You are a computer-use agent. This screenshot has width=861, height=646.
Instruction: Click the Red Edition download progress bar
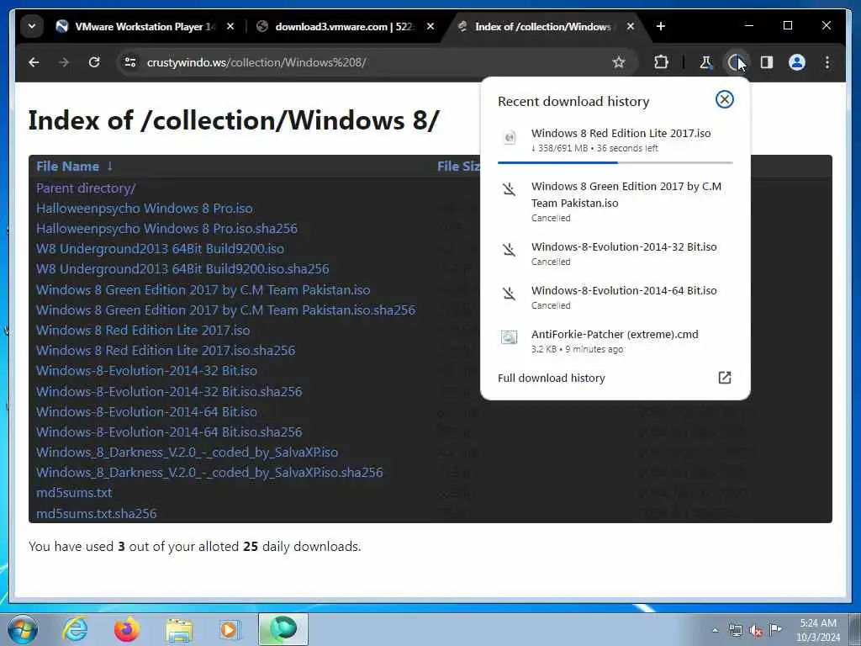pyautogui.click(x=615, y=162)
